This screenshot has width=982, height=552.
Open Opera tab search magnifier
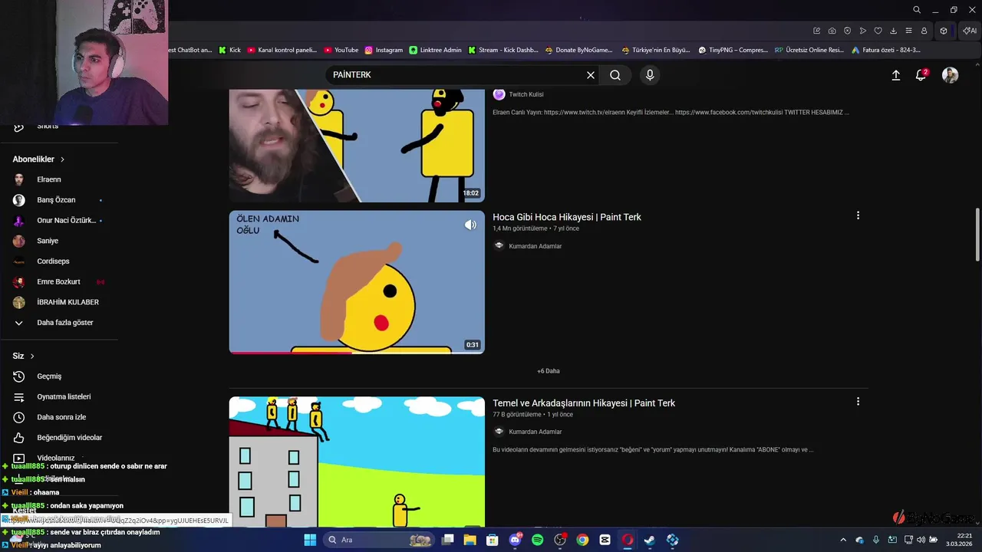pyautogui.click(x=917, y=10)
